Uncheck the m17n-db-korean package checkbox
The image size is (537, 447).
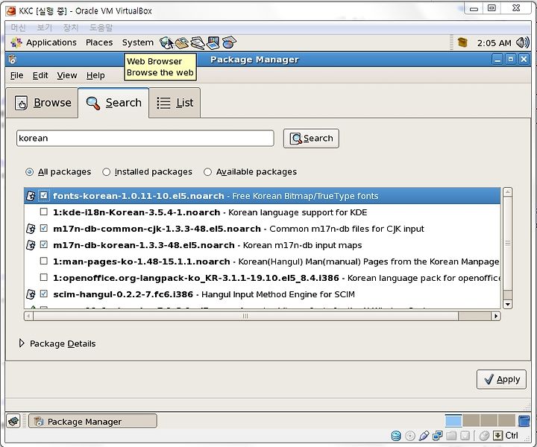43,244
